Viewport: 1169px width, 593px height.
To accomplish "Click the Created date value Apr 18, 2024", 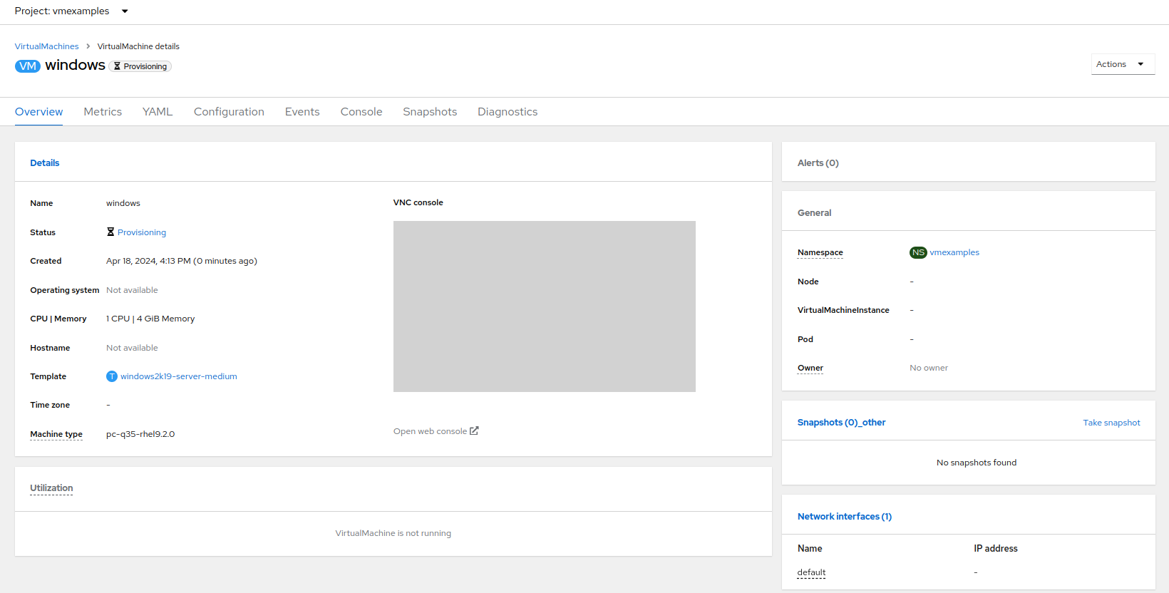I will click(x=182, y=261).
